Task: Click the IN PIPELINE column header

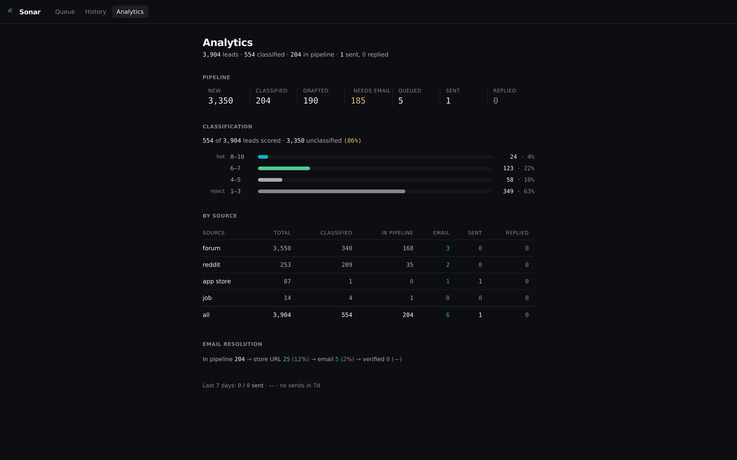Action: point(397,233)
